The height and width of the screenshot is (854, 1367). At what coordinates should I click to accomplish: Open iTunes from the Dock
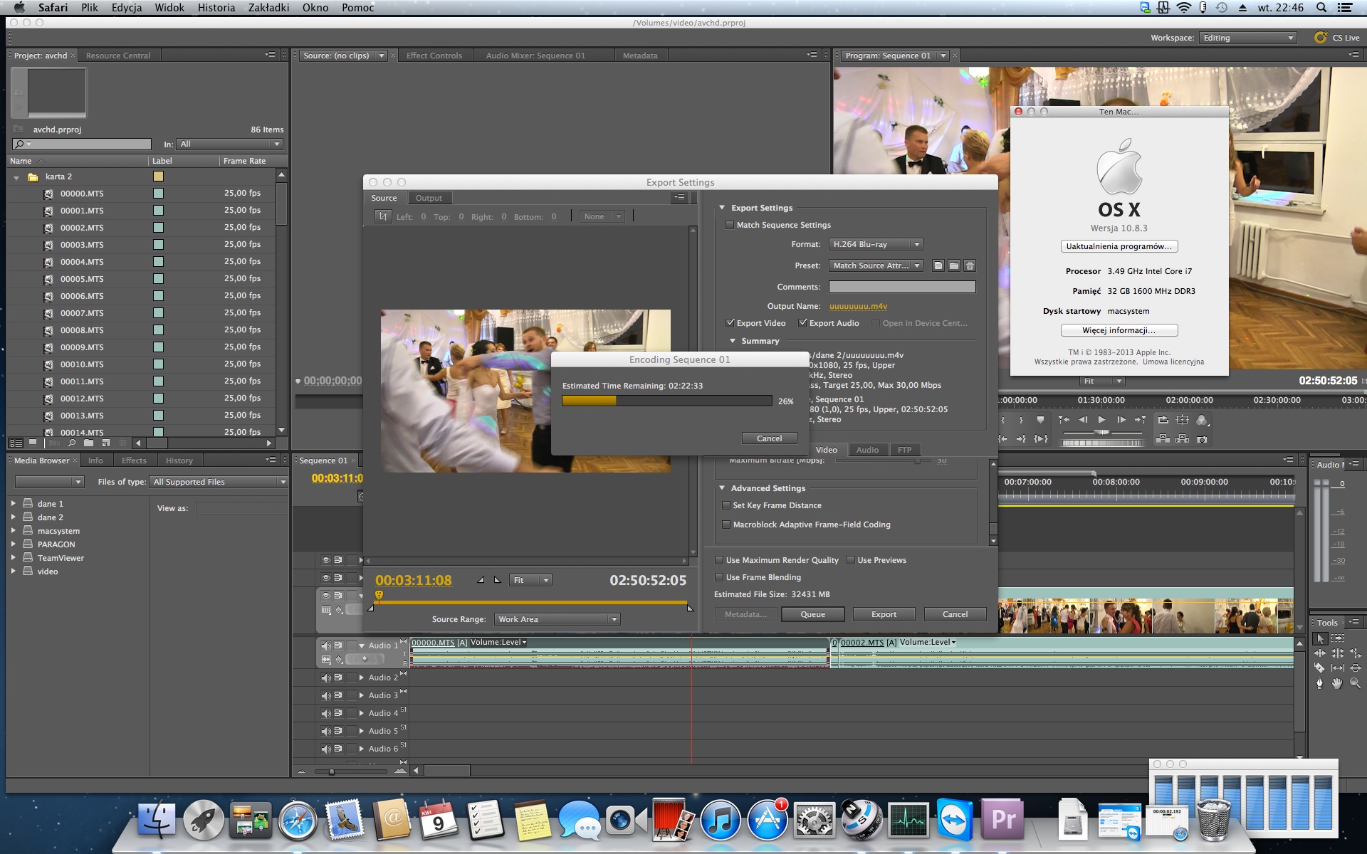[x=721, y=819]
